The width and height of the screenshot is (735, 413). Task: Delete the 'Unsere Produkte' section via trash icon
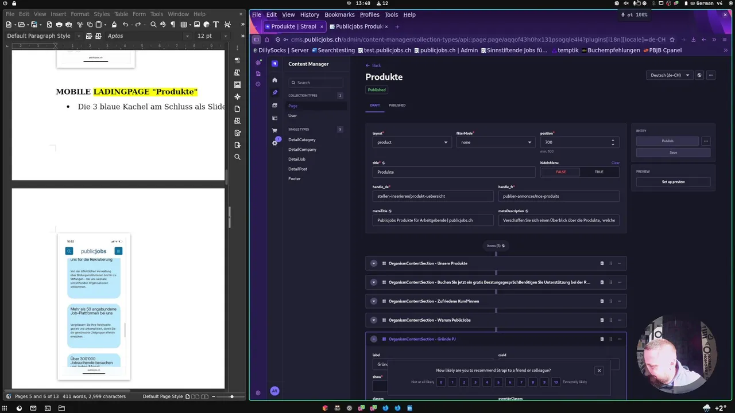click(602, 263)
